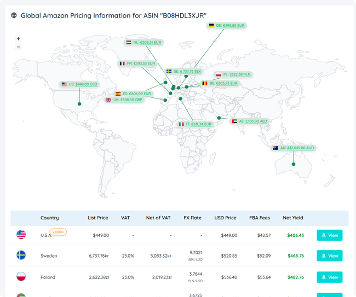
Task: Click the $482.76 net yield value
Action: pyautogui.click(x=296, y=277)
